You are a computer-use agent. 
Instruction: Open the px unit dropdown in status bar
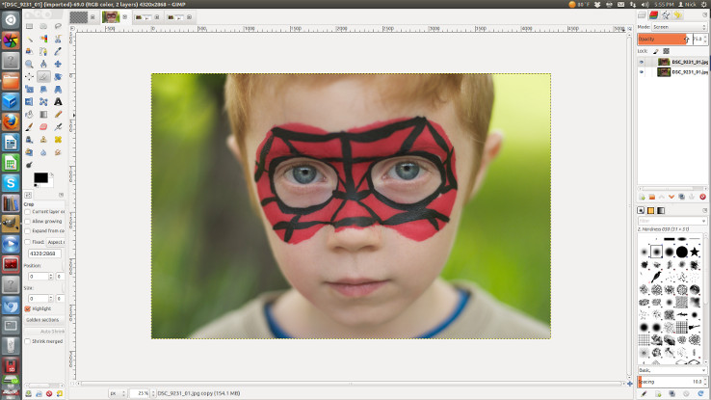[117, 393]
